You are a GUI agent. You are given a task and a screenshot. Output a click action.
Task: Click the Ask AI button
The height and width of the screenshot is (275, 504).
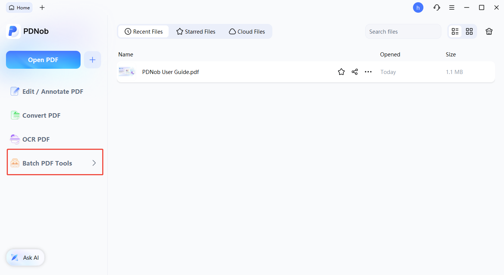[25, 257]
